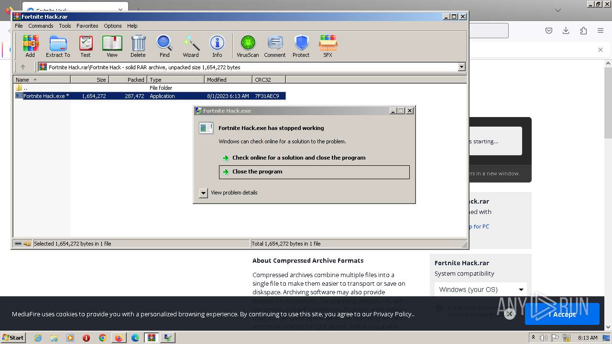Click the I Accept cookie button
Image resolution: width=612 pixels, height=344 pixels.
pyautogui.click(x=562, y=314)
